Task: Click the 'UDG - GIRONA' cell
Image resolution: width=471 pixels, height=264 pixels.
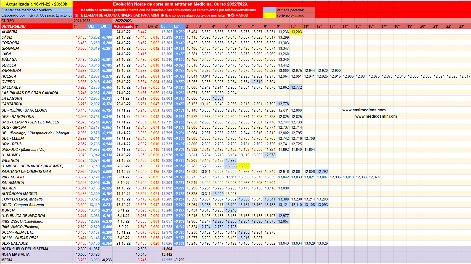Action: pyautogui.click(x=36, y=127)
